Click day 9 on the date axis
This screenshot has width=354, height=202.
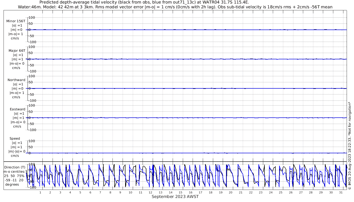pyautogui.click(x=120, y=192)
